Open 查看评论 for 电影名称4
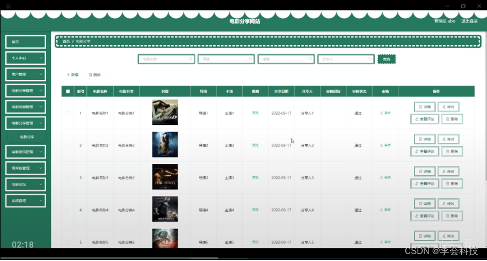Image resolution: width=487 pixels, height=261 pixels. (425, 216)
